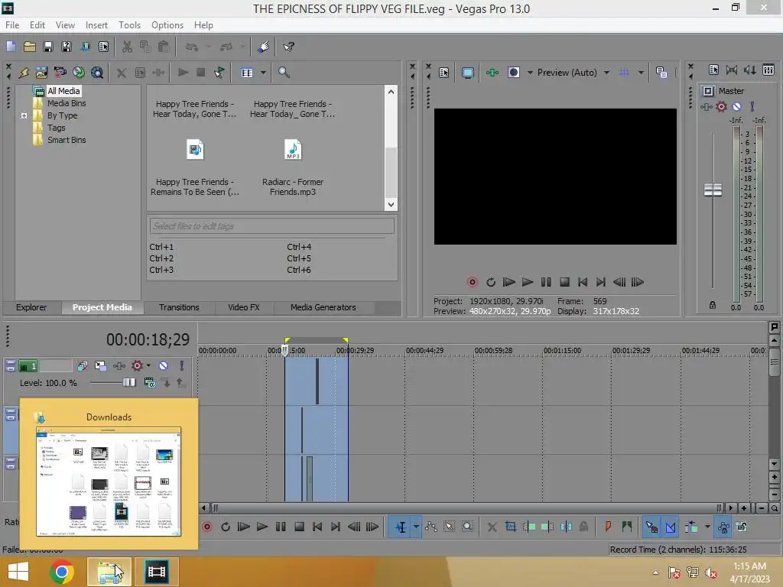783x587 pixels.
Task: Adjust the Master volume fader
Action: tap(713, 190)
